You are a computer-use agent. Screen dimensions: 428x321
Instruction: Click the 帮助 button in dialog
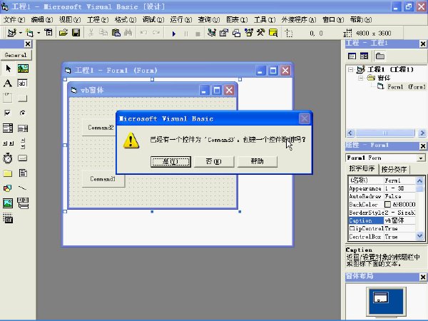click(x=257, y=162)
